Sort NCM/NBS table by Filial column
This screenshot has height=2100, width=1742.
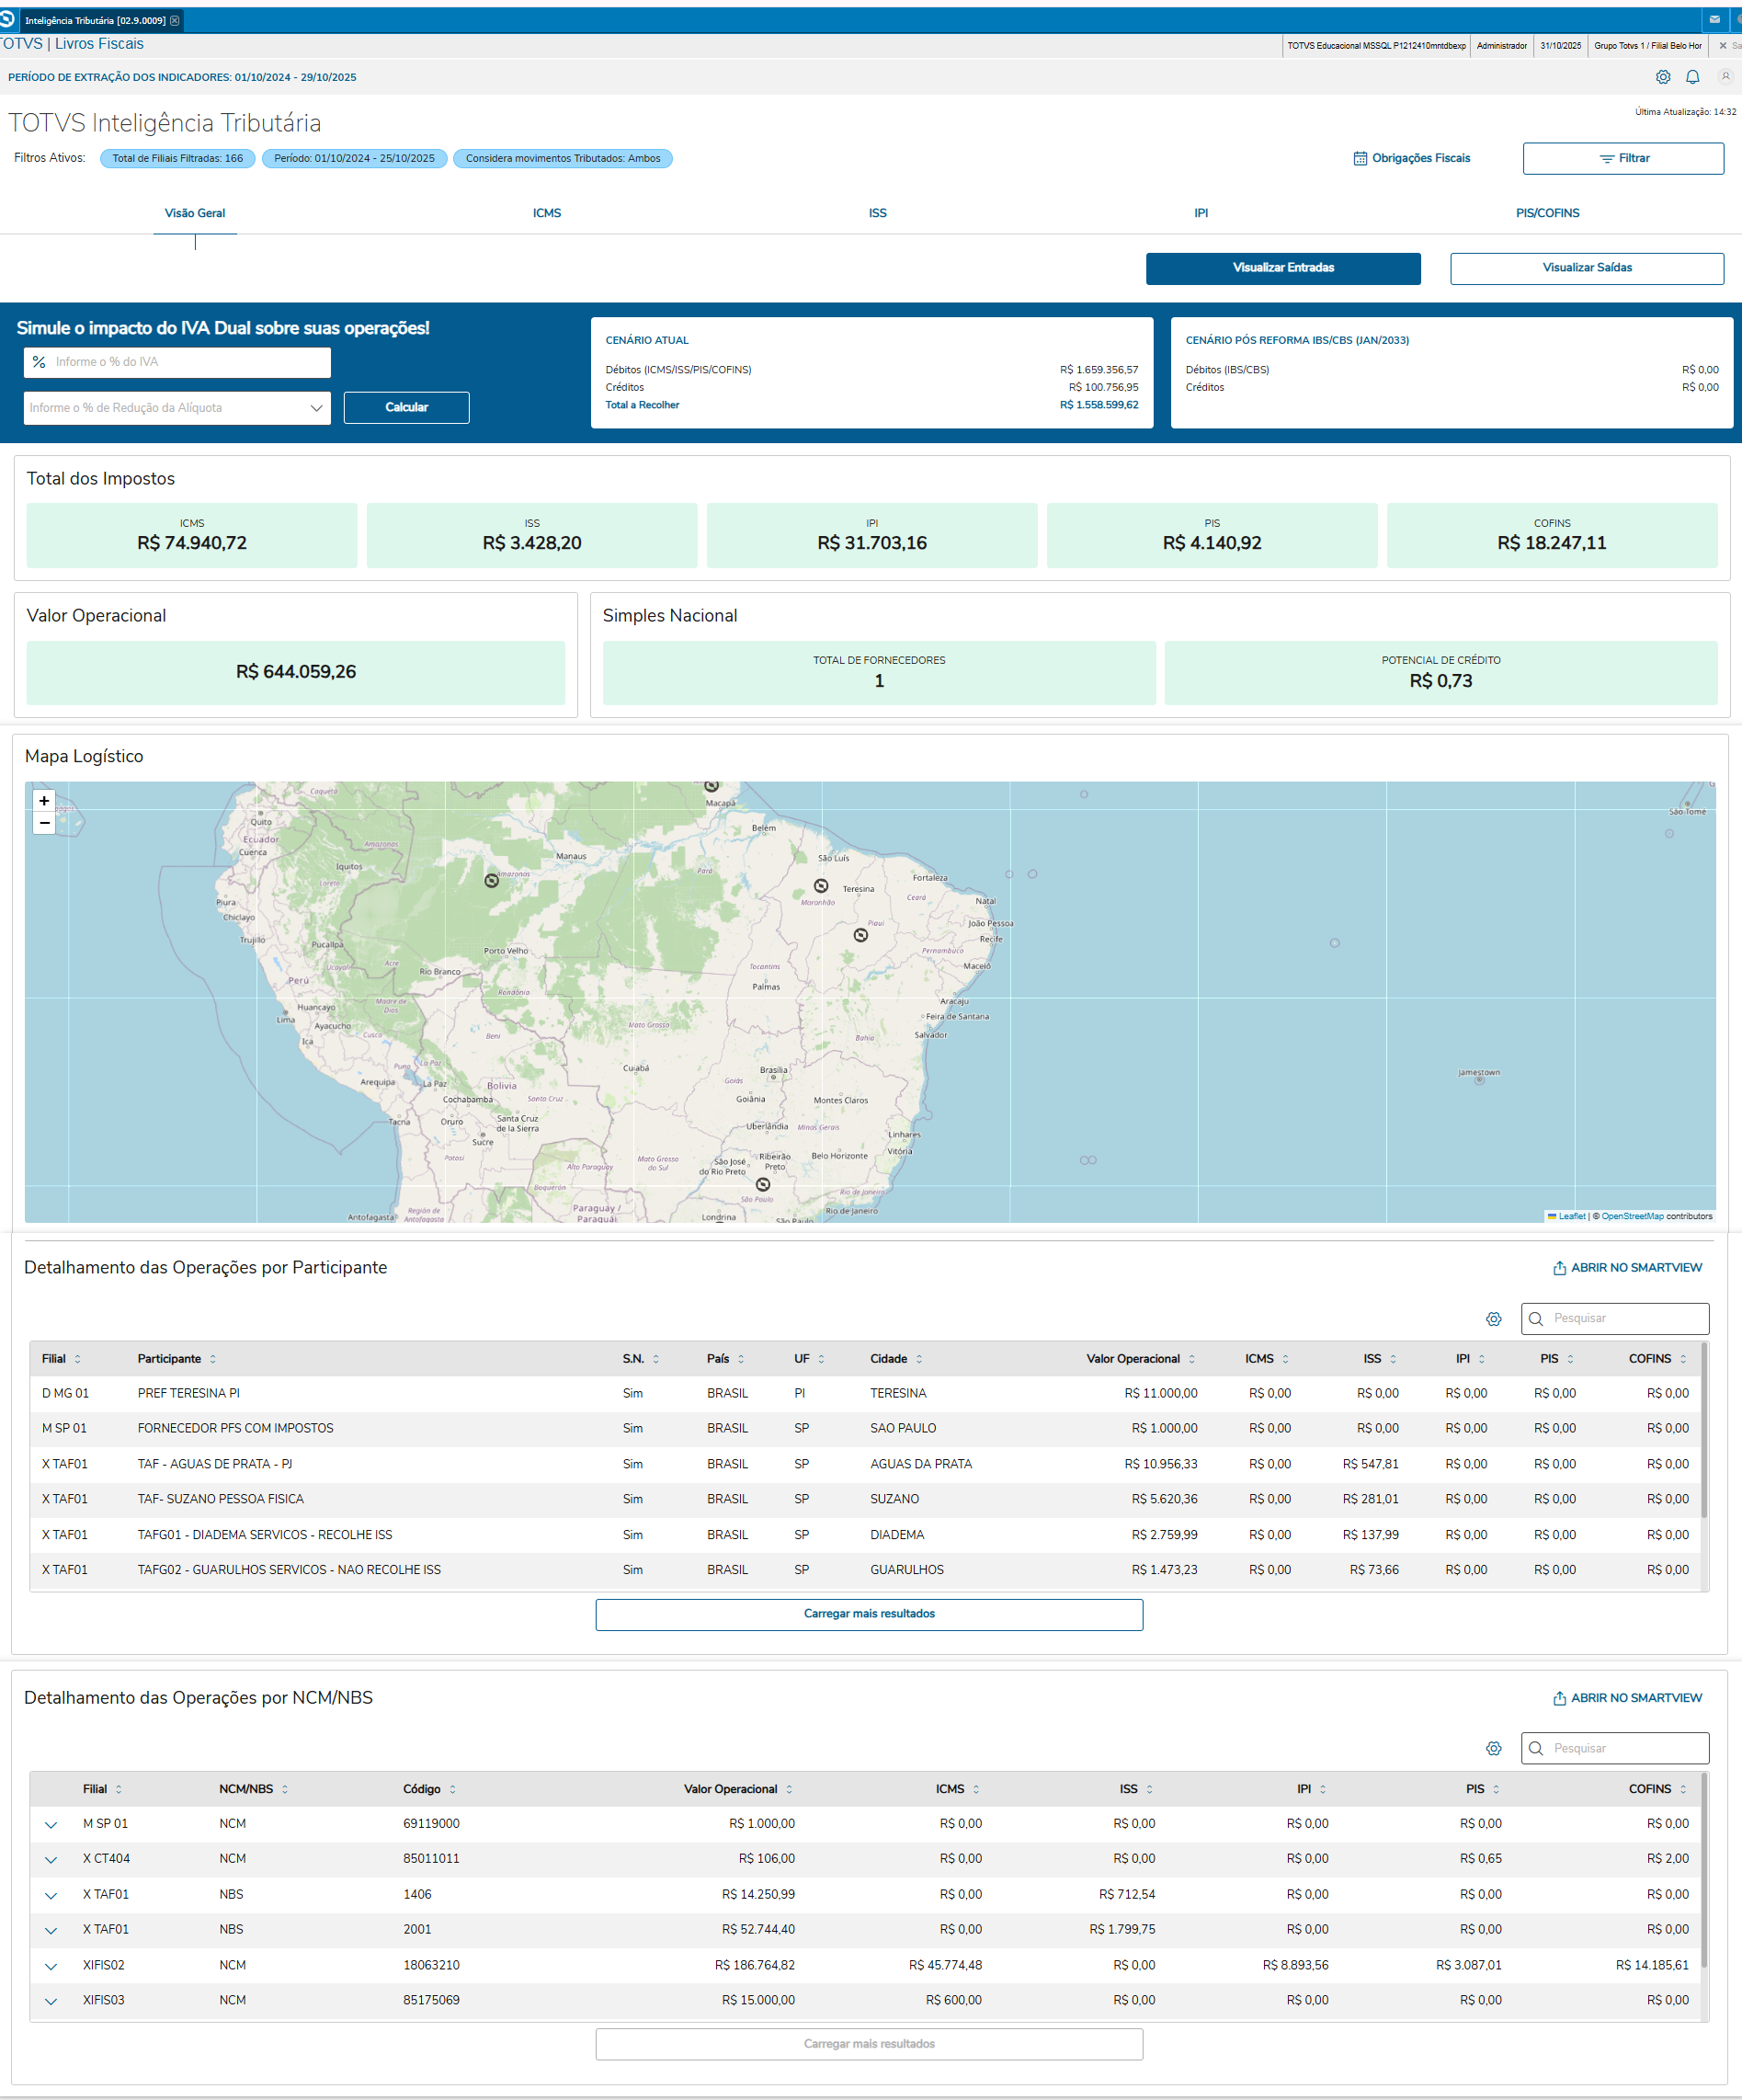[x=119, y=1789]
